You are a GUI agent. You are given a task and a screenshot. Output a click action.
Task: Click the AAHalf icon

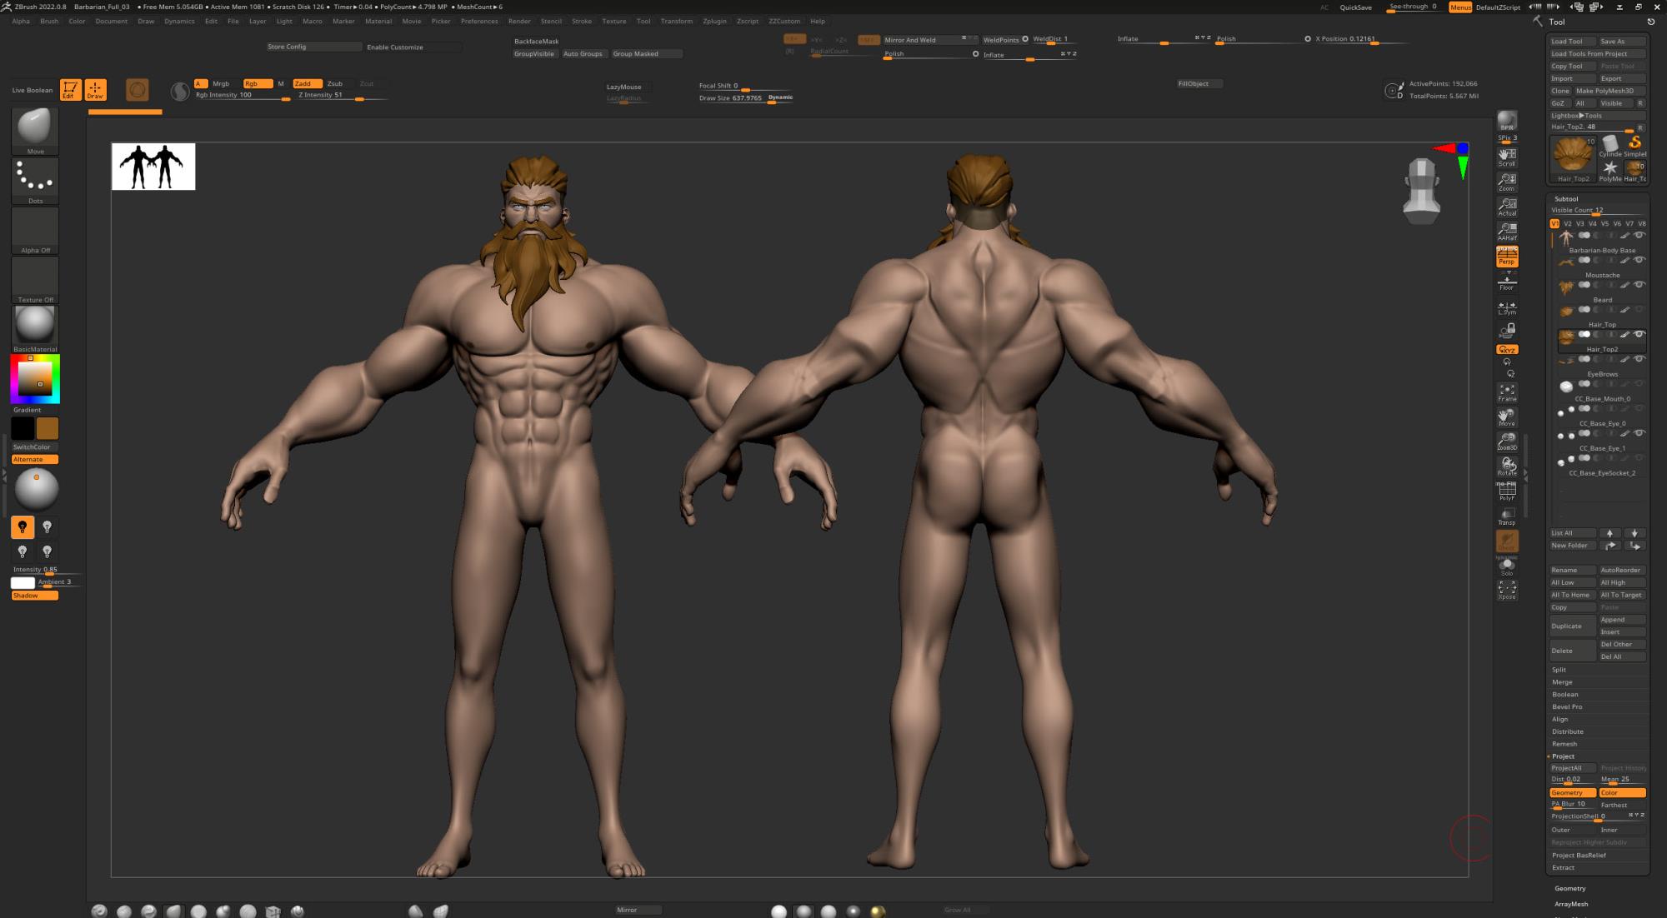pyautogui.click(x=1507, y=232)
